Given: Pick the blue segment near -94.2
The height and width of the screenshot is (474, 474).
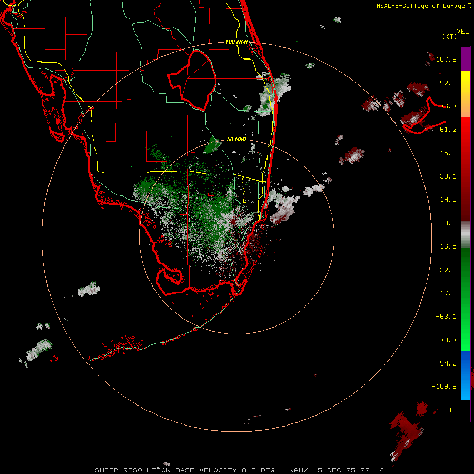Looking at the screenshot, I should pos(465,363).
